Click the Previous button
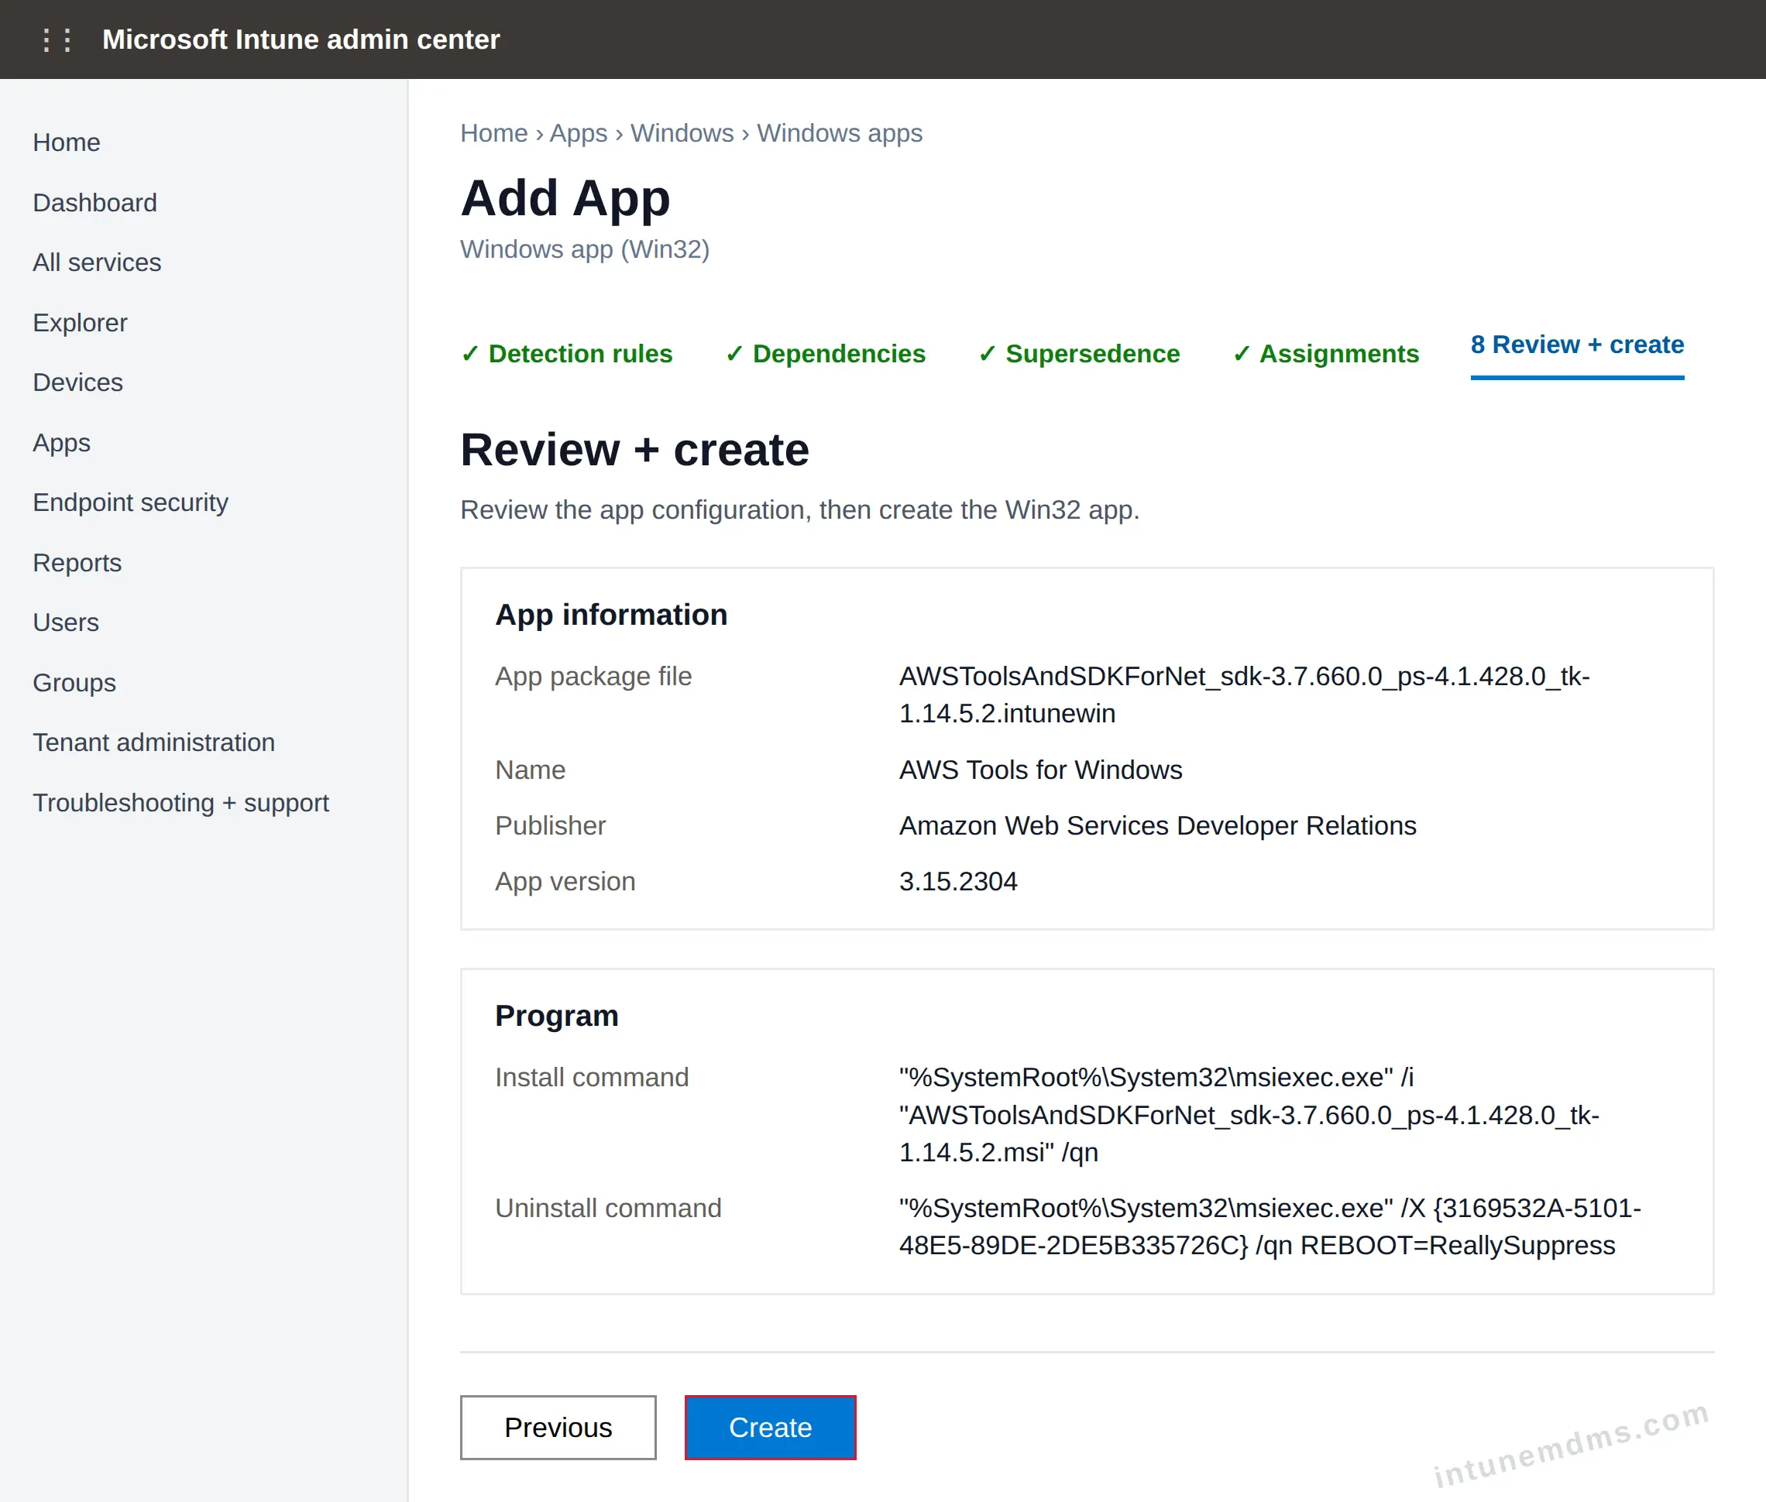Viewport: 1766px width, 1502px height. coord(558,1427)
